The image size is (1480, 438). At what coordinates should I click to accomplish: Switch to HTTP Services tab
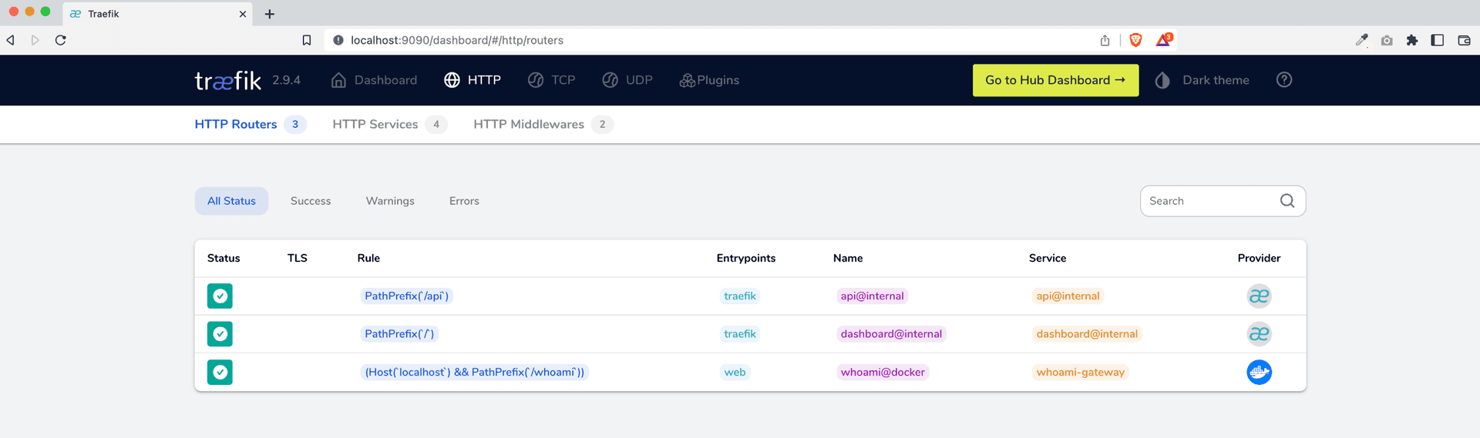375,125
